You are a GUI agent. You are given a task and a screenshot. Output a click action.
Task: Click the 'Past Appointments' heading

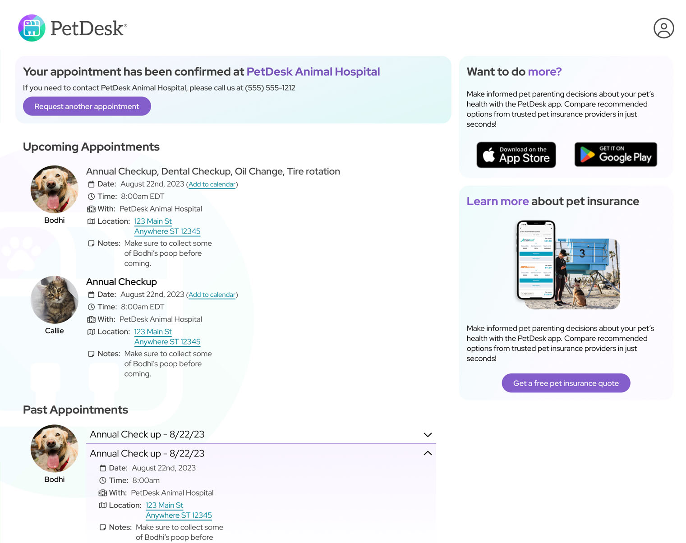[75, 410]
